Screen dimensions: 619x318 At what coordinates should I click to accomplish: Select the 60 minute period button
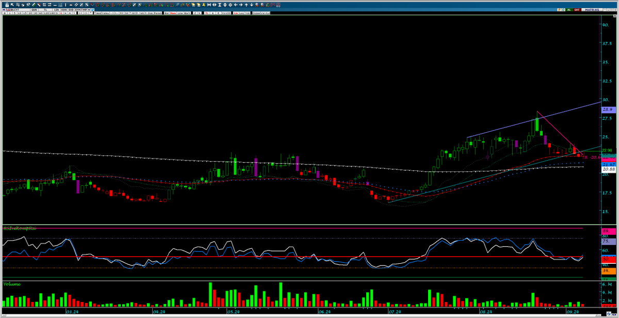(x=41, y=13)
